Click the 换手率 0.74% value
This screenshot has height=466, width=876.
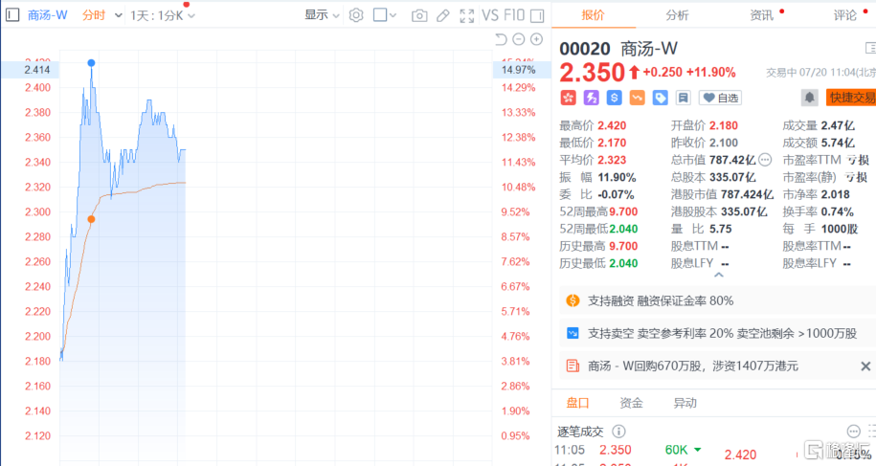point(837,212)
